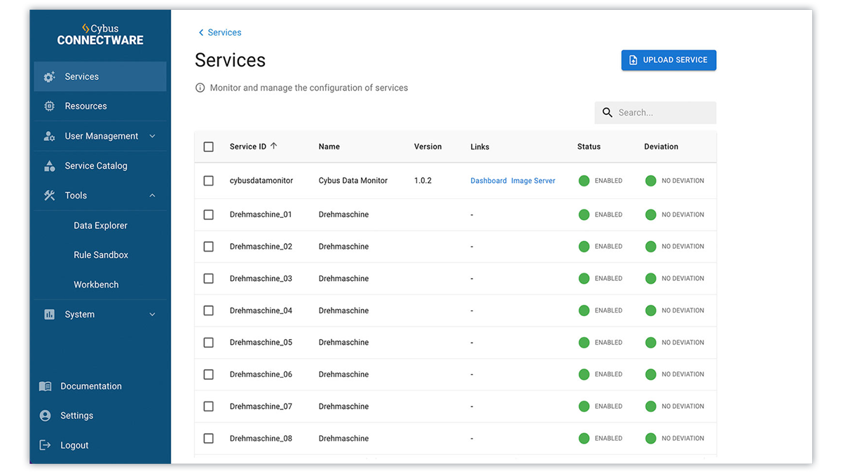Select the header checkbox to select all services
The width and height of the screenshot is (841, 473).
pos(208,146)
